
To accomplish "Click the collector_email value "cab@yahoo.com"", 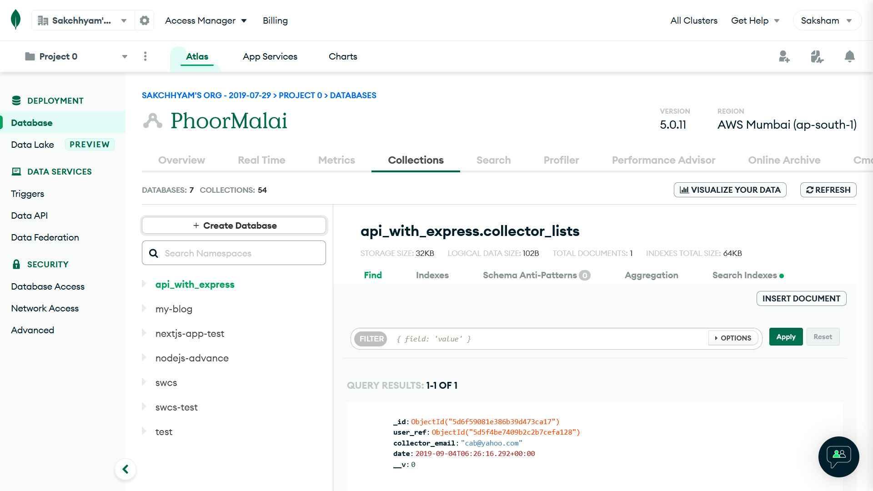I will click(492, 443).
